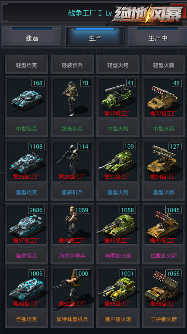Select the 中型坦克 tank icon with count 168
The image size is (187, 334).
click(x=26, y=98)
